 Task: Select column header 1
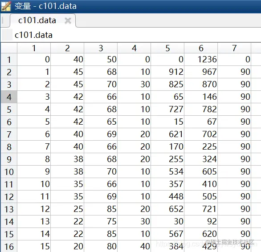[34, 48]
